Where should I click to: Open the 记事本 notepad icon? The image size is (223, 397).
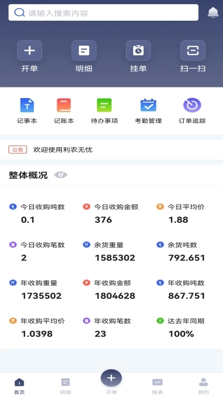pos(27,105)
